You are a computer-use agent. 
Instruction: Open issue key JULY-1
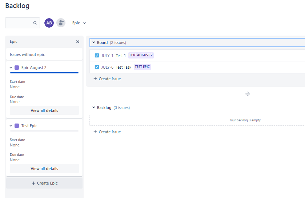(107, 56)
